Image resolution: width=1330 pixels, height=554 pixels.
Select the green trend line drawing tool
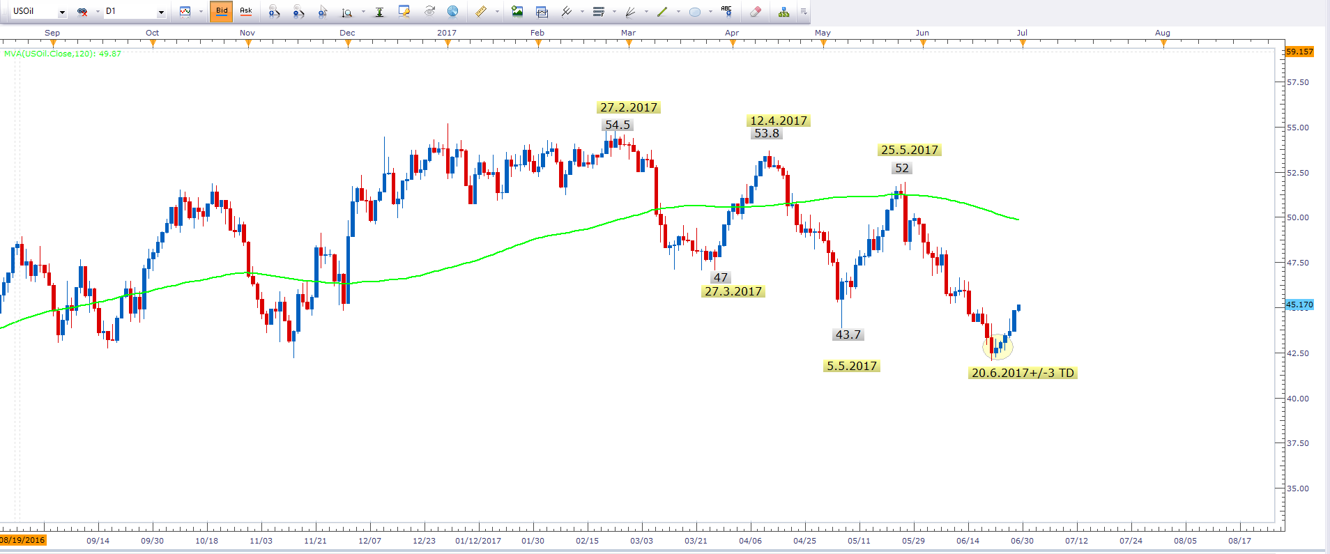tap(662, 11)
